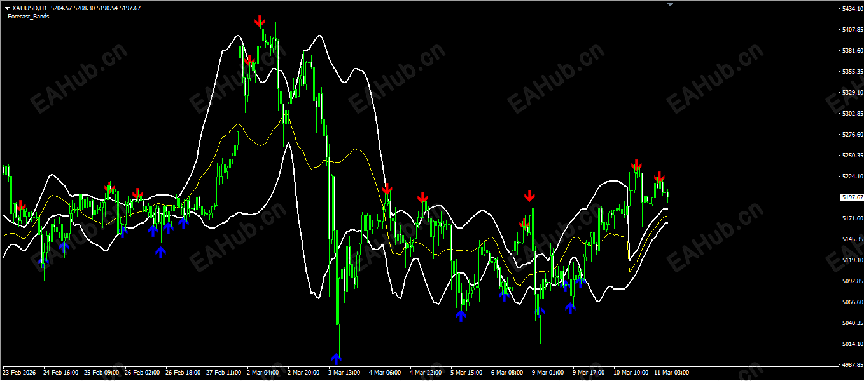
Task: Click time axis label 5 Mar 15:00
Action: point(466,373)
